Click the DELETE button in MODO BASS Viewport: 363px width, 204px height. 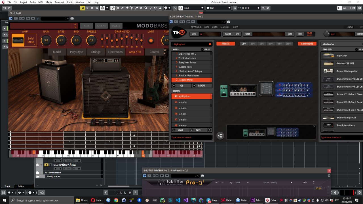click(x=116, y=26)
